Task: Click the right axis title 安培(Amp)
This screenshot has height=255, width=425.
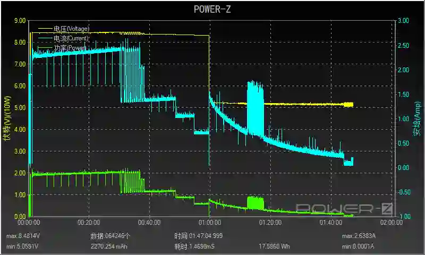Action: [x=417, y=118]
